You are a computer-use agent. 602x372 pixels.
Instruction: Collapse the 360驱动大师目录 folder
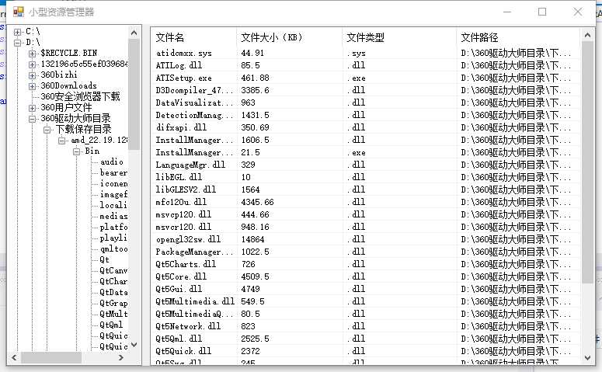pos(33,119)
